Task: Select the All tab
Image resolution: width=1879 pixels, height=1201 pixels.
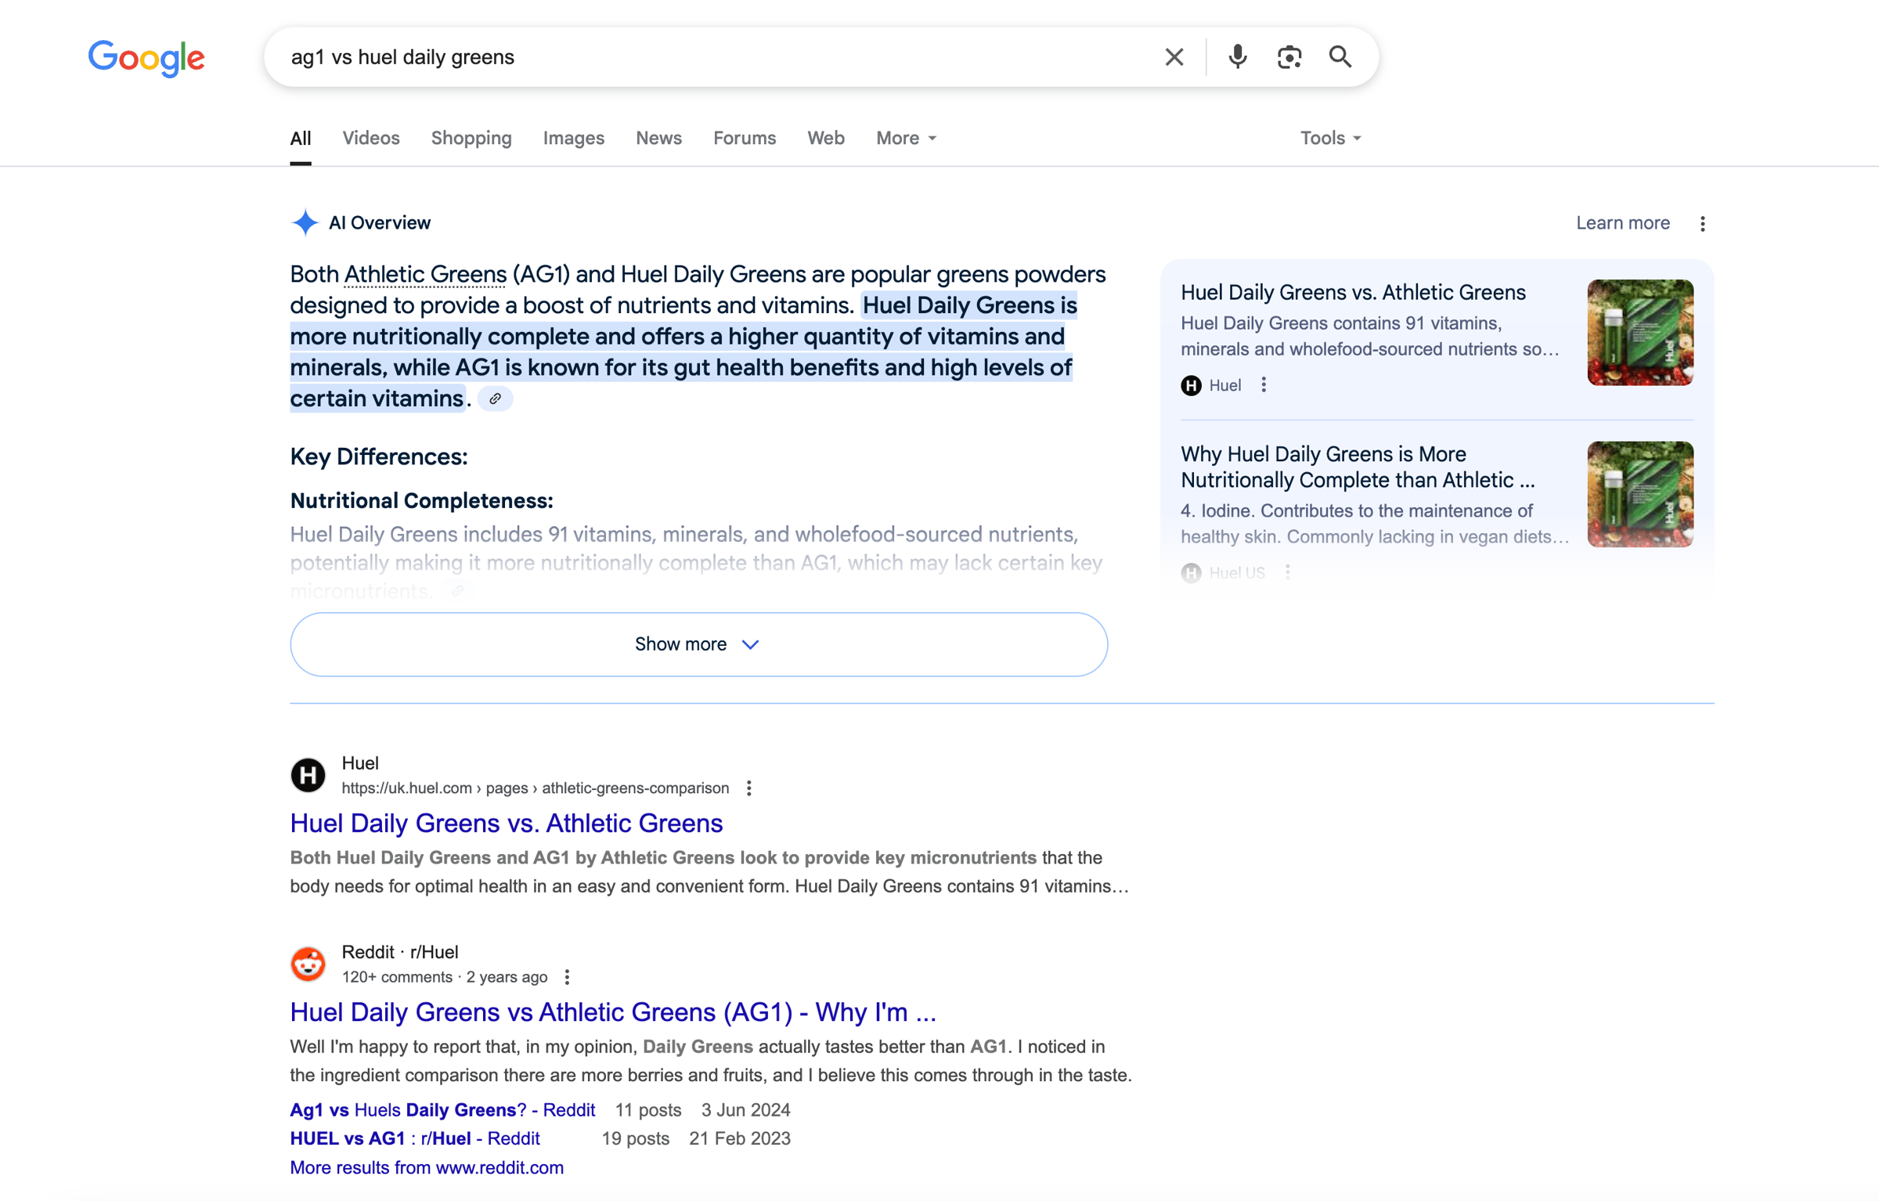Action: click(301, 139)
